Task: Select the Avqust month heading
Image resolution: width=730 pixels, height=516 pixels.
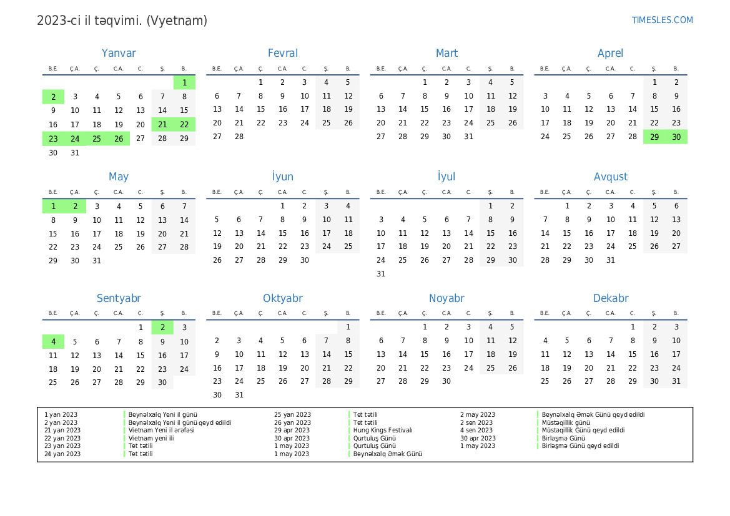Action: pyautogui.click(x=610, y=177)
